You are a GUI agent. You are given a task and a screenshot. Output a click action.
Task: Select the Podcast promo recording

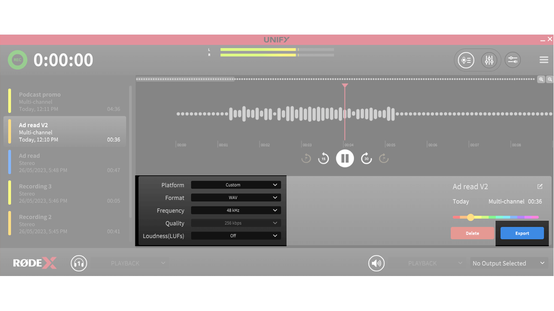point(65,101)
